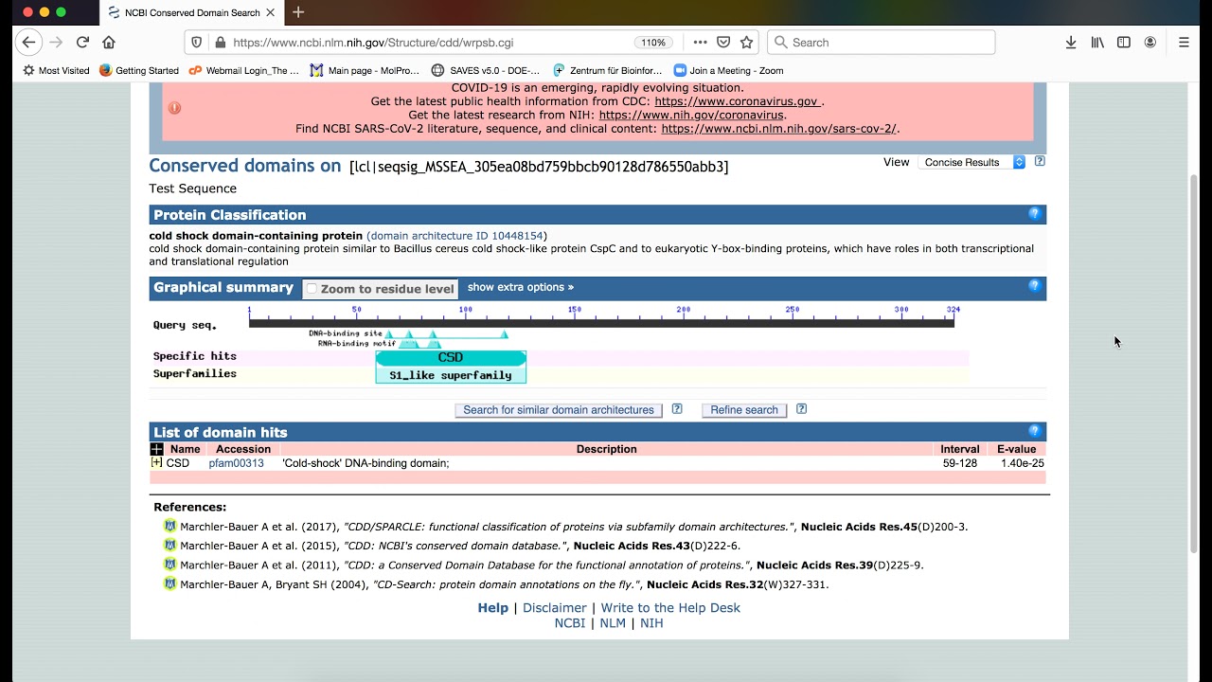This screenshot has width=1212, height=682.
Task: Open the pfam00313 accession link
Action: tap(236, 463)
